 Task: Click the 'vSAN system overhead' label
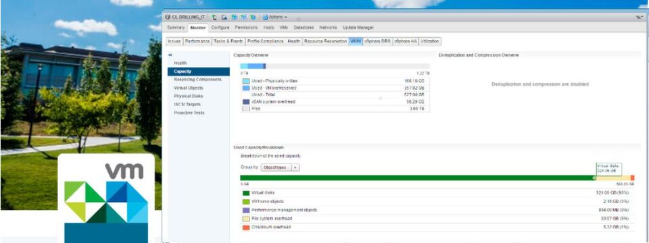pyautogui.click(x=273, y=102)
